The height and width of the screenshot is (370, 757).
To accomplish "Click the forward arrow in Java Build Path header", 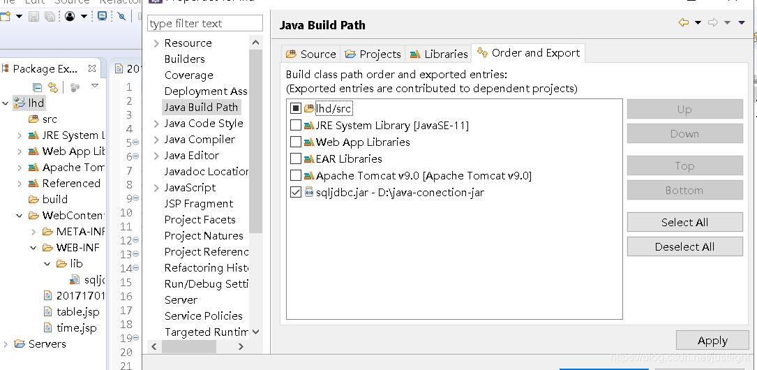I will (712, 22).
